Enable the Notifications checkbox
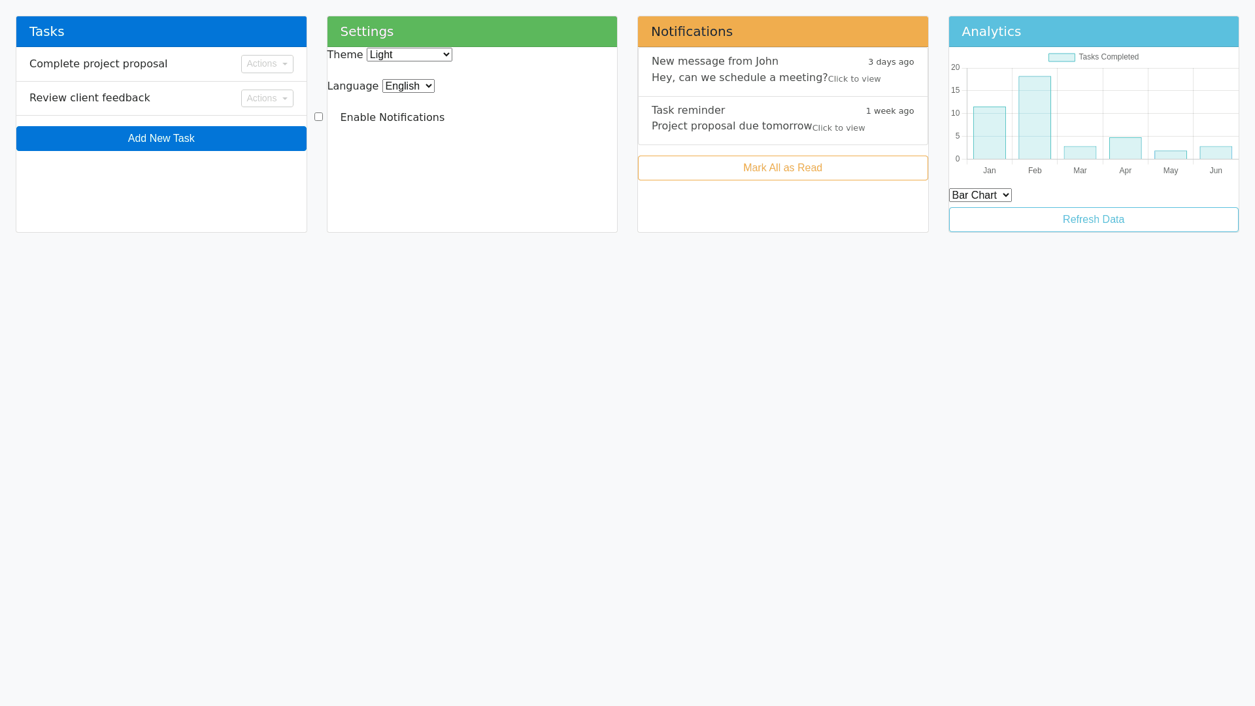The height and width of the screenshot is (706, 1255). click(319, 117)
